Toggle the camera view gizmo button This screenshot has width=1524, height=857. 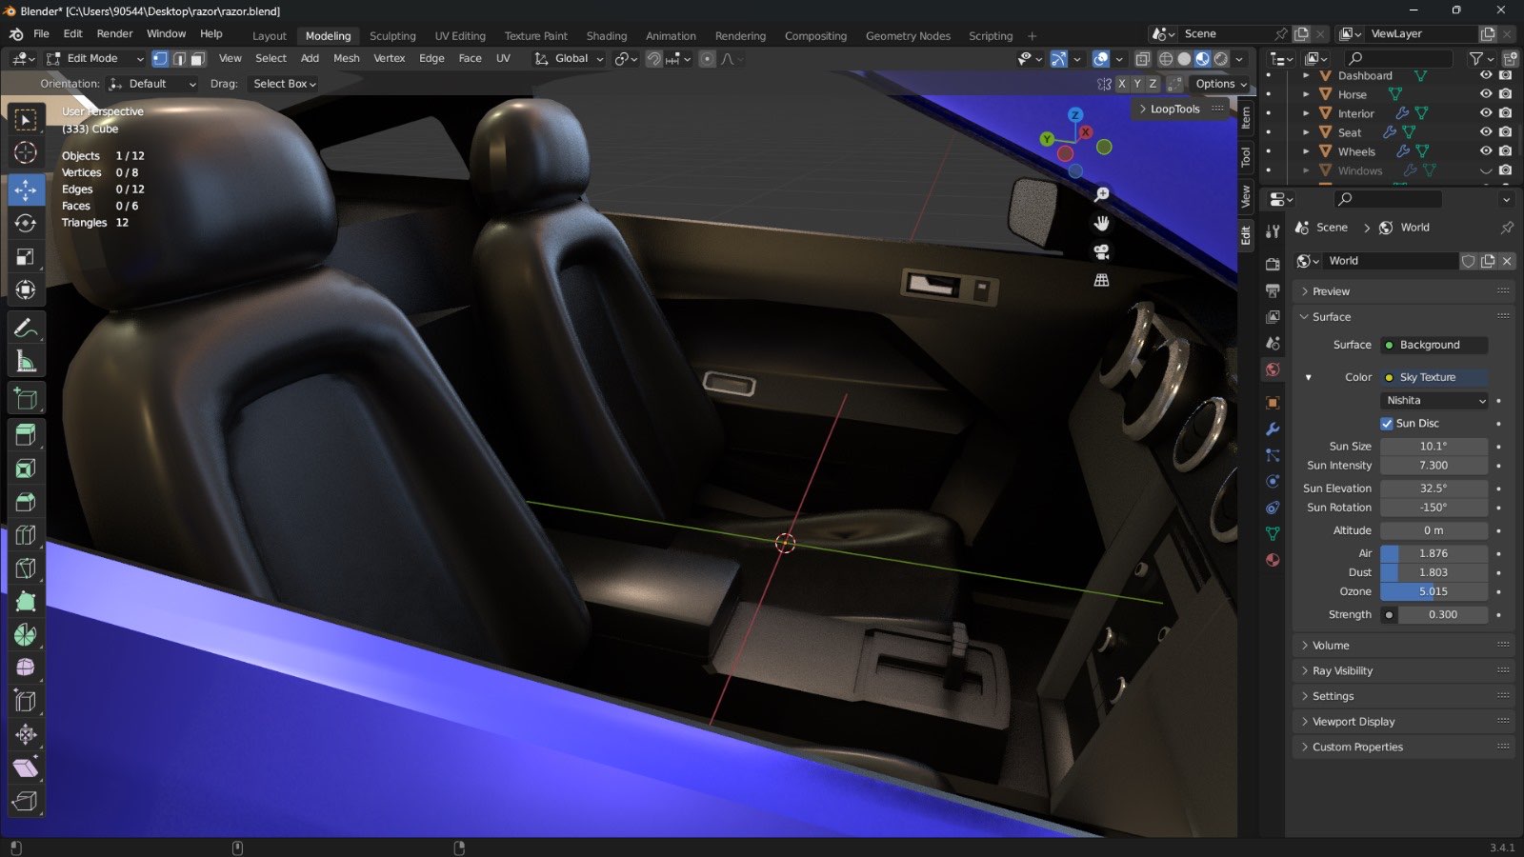1102,251
